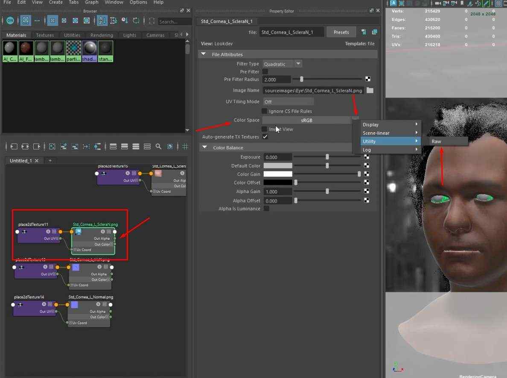Click the Std_Cornea_L_ScleraN.png node texture icon
The width and height of the screenshot is (507, 378).
coord(78,231)
